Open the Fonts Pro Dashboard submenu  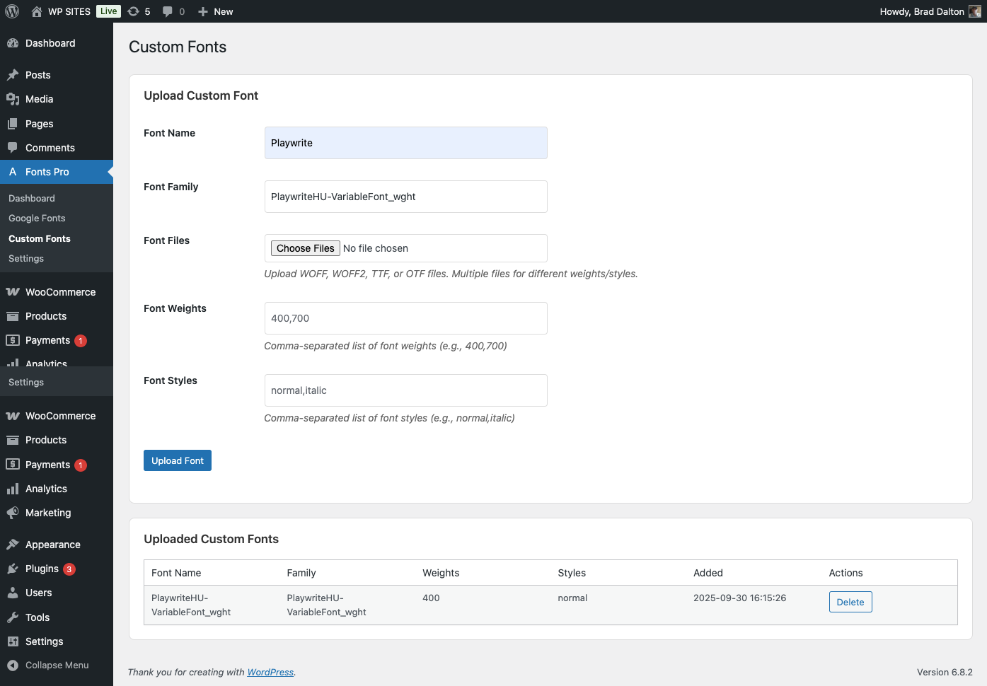click(x=32, y=199)
